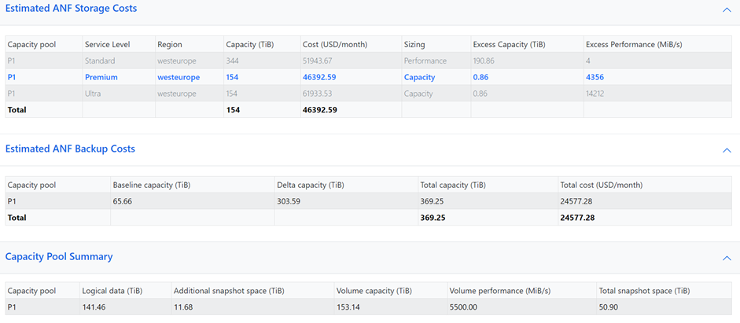This screenshot has height=323, width=740.
Task: Click the Baseline capacity (TiB) header
Action: coord(152,185)
